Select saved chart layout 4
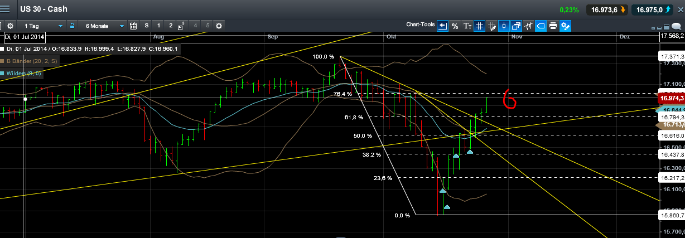 point(195,26)
